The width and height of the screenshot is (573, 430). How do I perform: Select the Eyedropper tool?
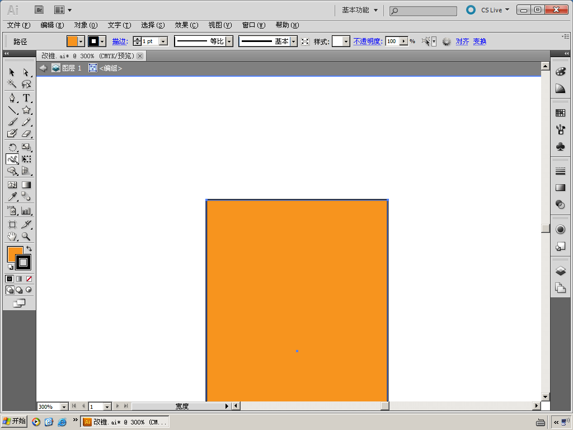pyautogui.click(x=12, y=197)
